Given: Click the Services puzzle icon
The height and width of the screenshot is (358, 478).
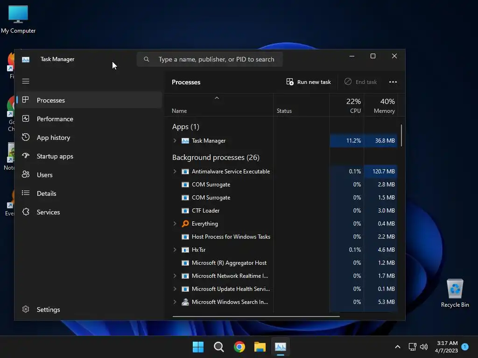Looking at the screenshot, I should pyautogui.click(x=26, y=212).
